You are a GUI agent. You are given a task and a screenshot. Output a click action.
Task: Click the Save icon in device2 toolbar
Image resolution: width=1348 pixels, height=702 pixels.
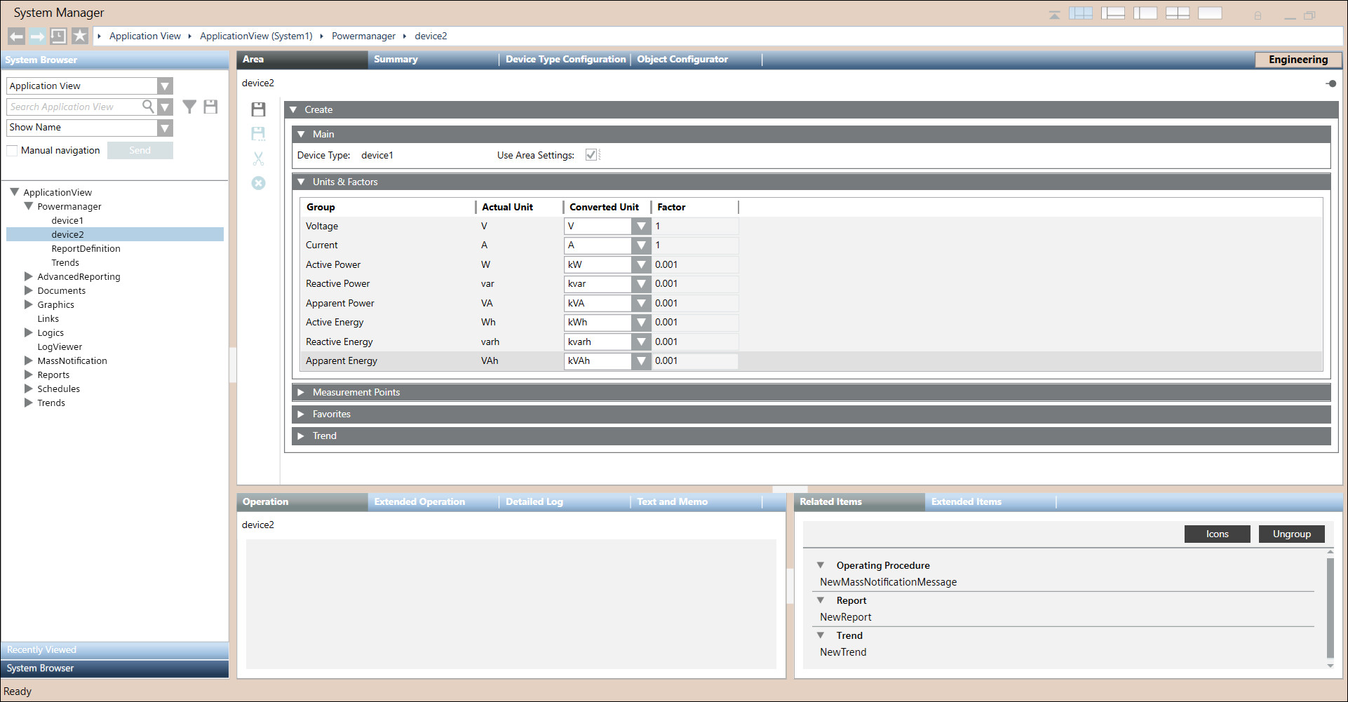click(x=259, y=109)
